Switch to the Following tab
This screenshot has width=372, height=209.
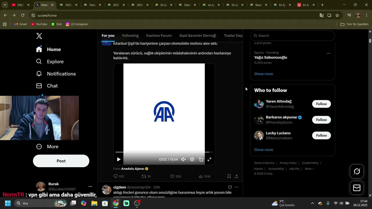click(130, 36)
